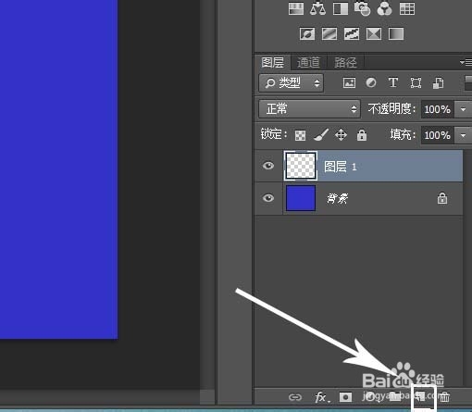Toggle lock transparent pixels checkerboard icon
The image size is (472, 412).
[x=300, y=135]
